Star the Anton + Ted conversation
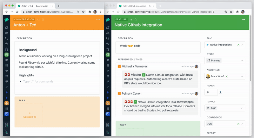Viewport: 254px width, 138px height. (x=43, y=20)
